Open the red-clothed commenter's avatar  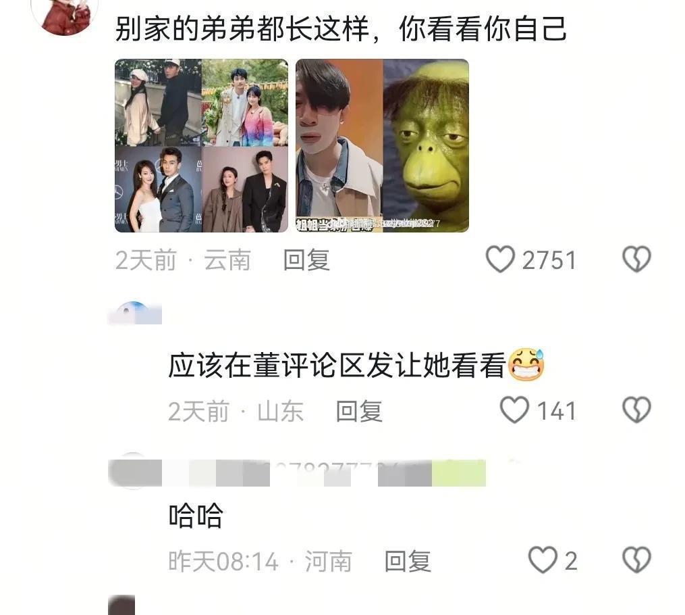click(x=65, y=16)
